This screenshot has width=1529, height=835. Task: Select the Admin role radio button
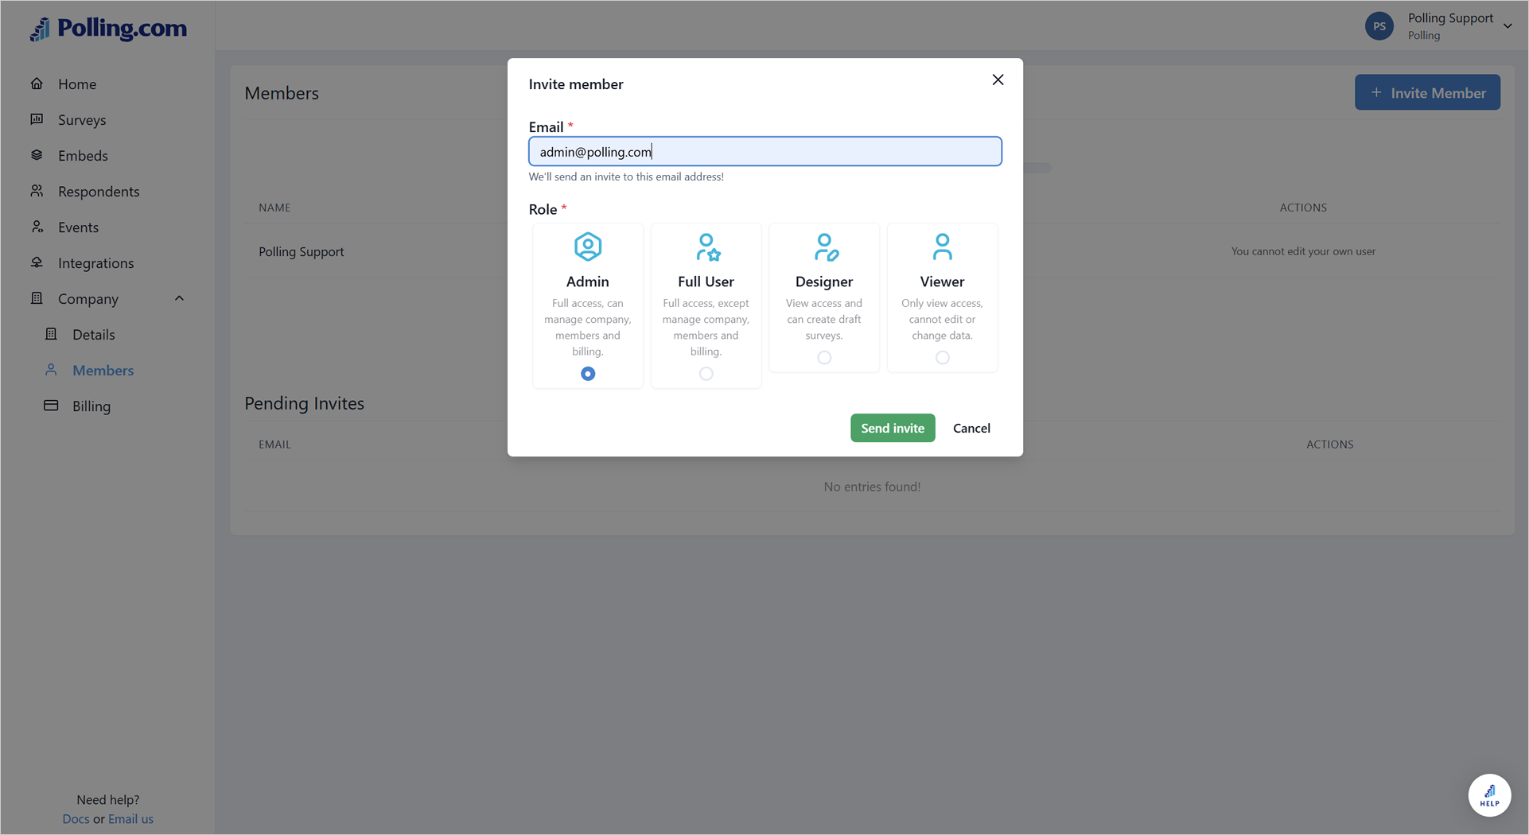588,374
